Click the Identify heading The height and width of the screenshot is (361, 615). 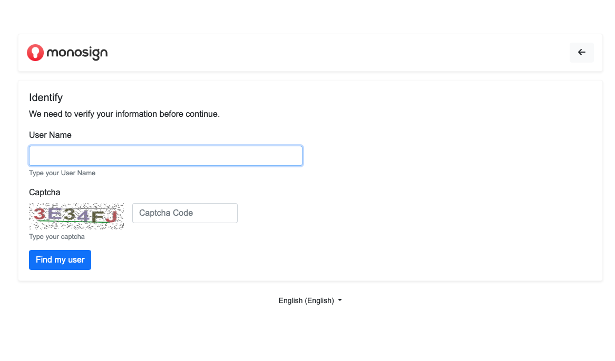pos(46,98)
